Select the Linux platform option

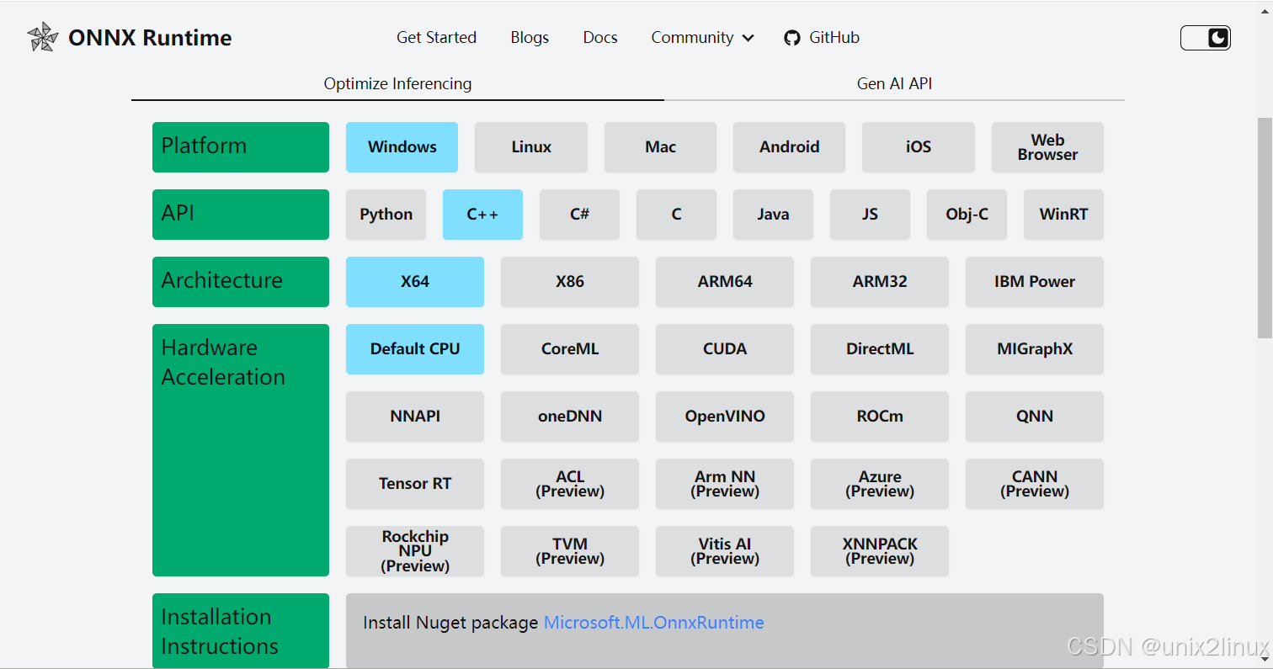pyautogui.click(x=531, y=147)
